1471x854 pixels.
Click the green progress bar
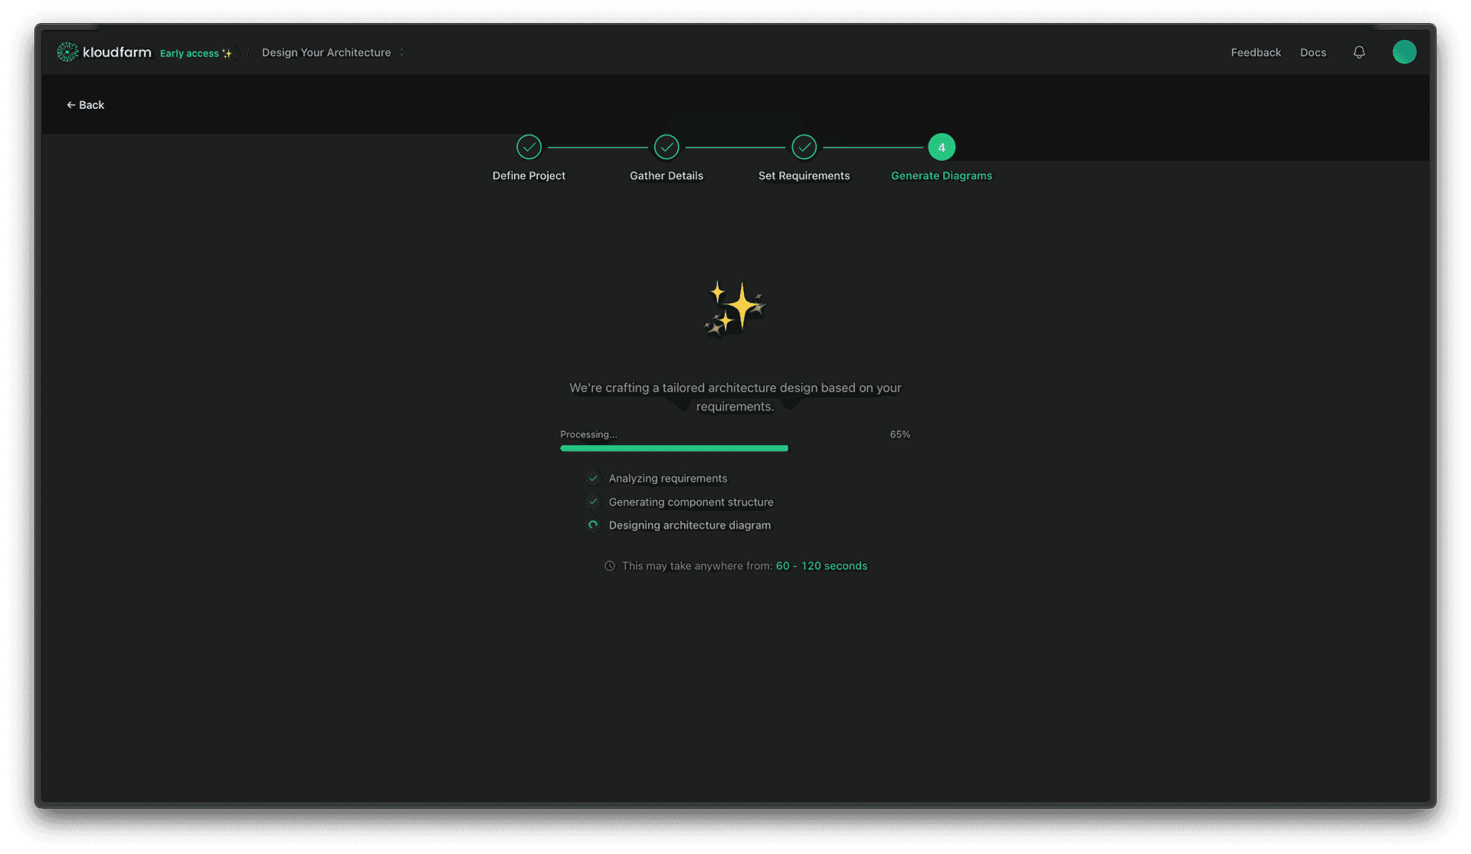(674, 448)
